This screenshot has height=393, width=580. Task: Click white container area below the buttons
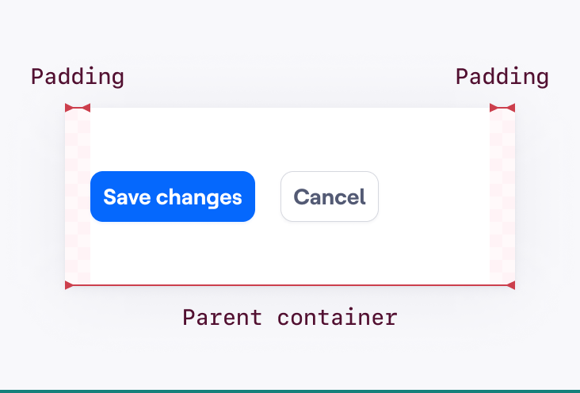point(290,253)
